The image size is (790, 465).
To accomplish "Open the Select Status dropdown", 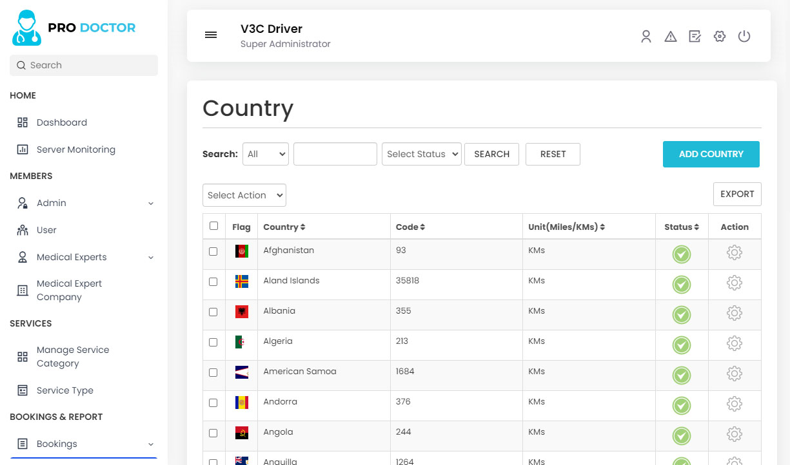I will (421, 154).
